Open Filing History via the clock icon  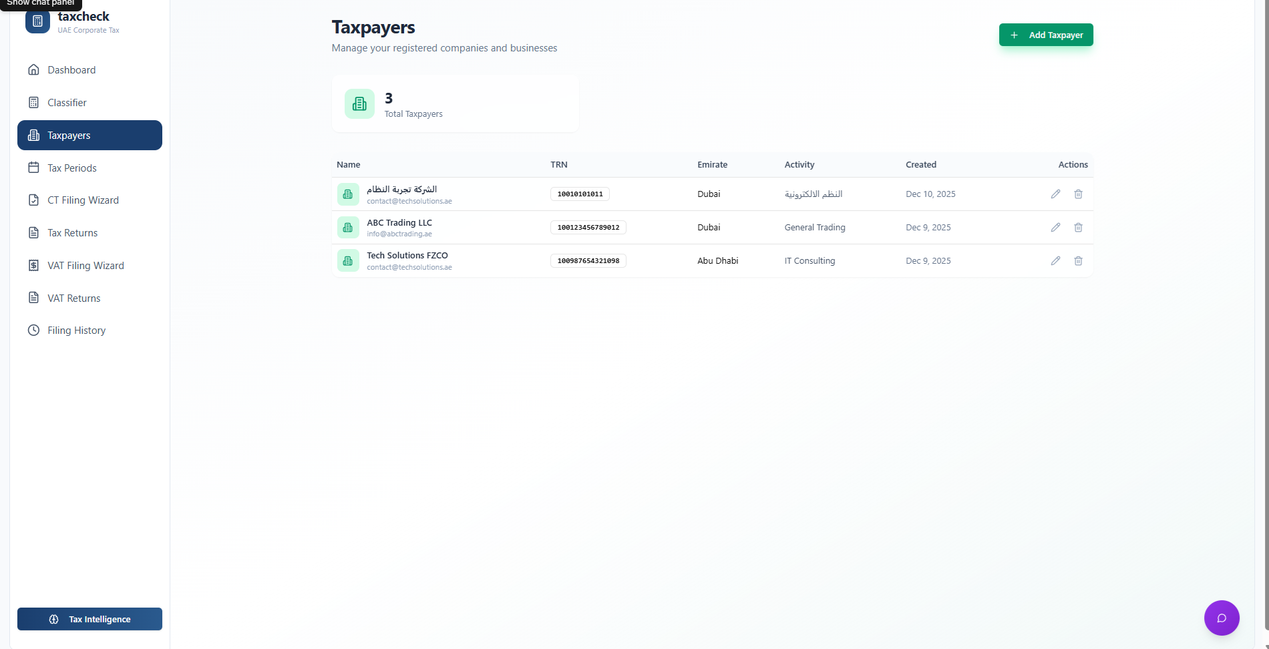coord(33,330)
